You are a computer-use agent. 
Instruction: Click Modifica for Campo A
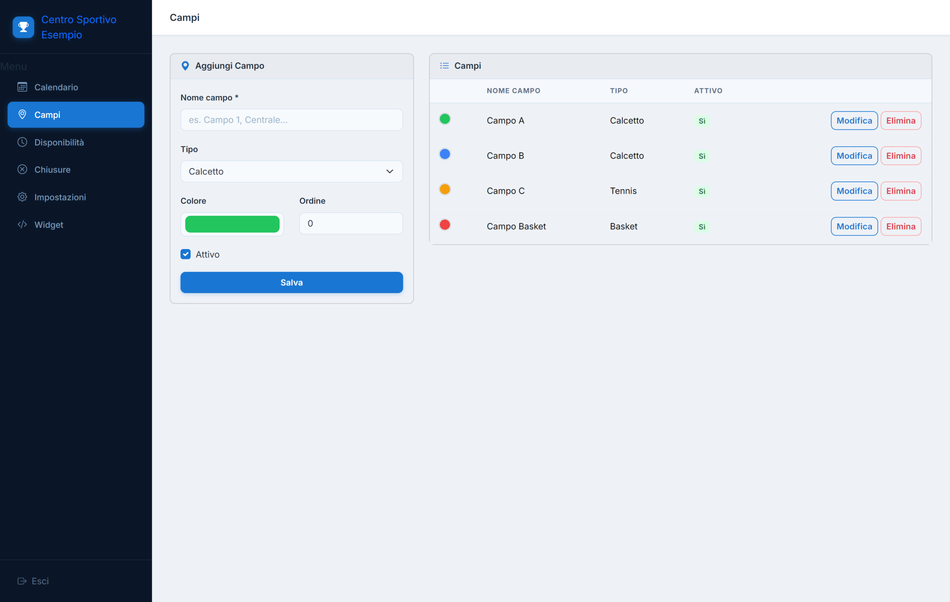[x=854, y=120]
